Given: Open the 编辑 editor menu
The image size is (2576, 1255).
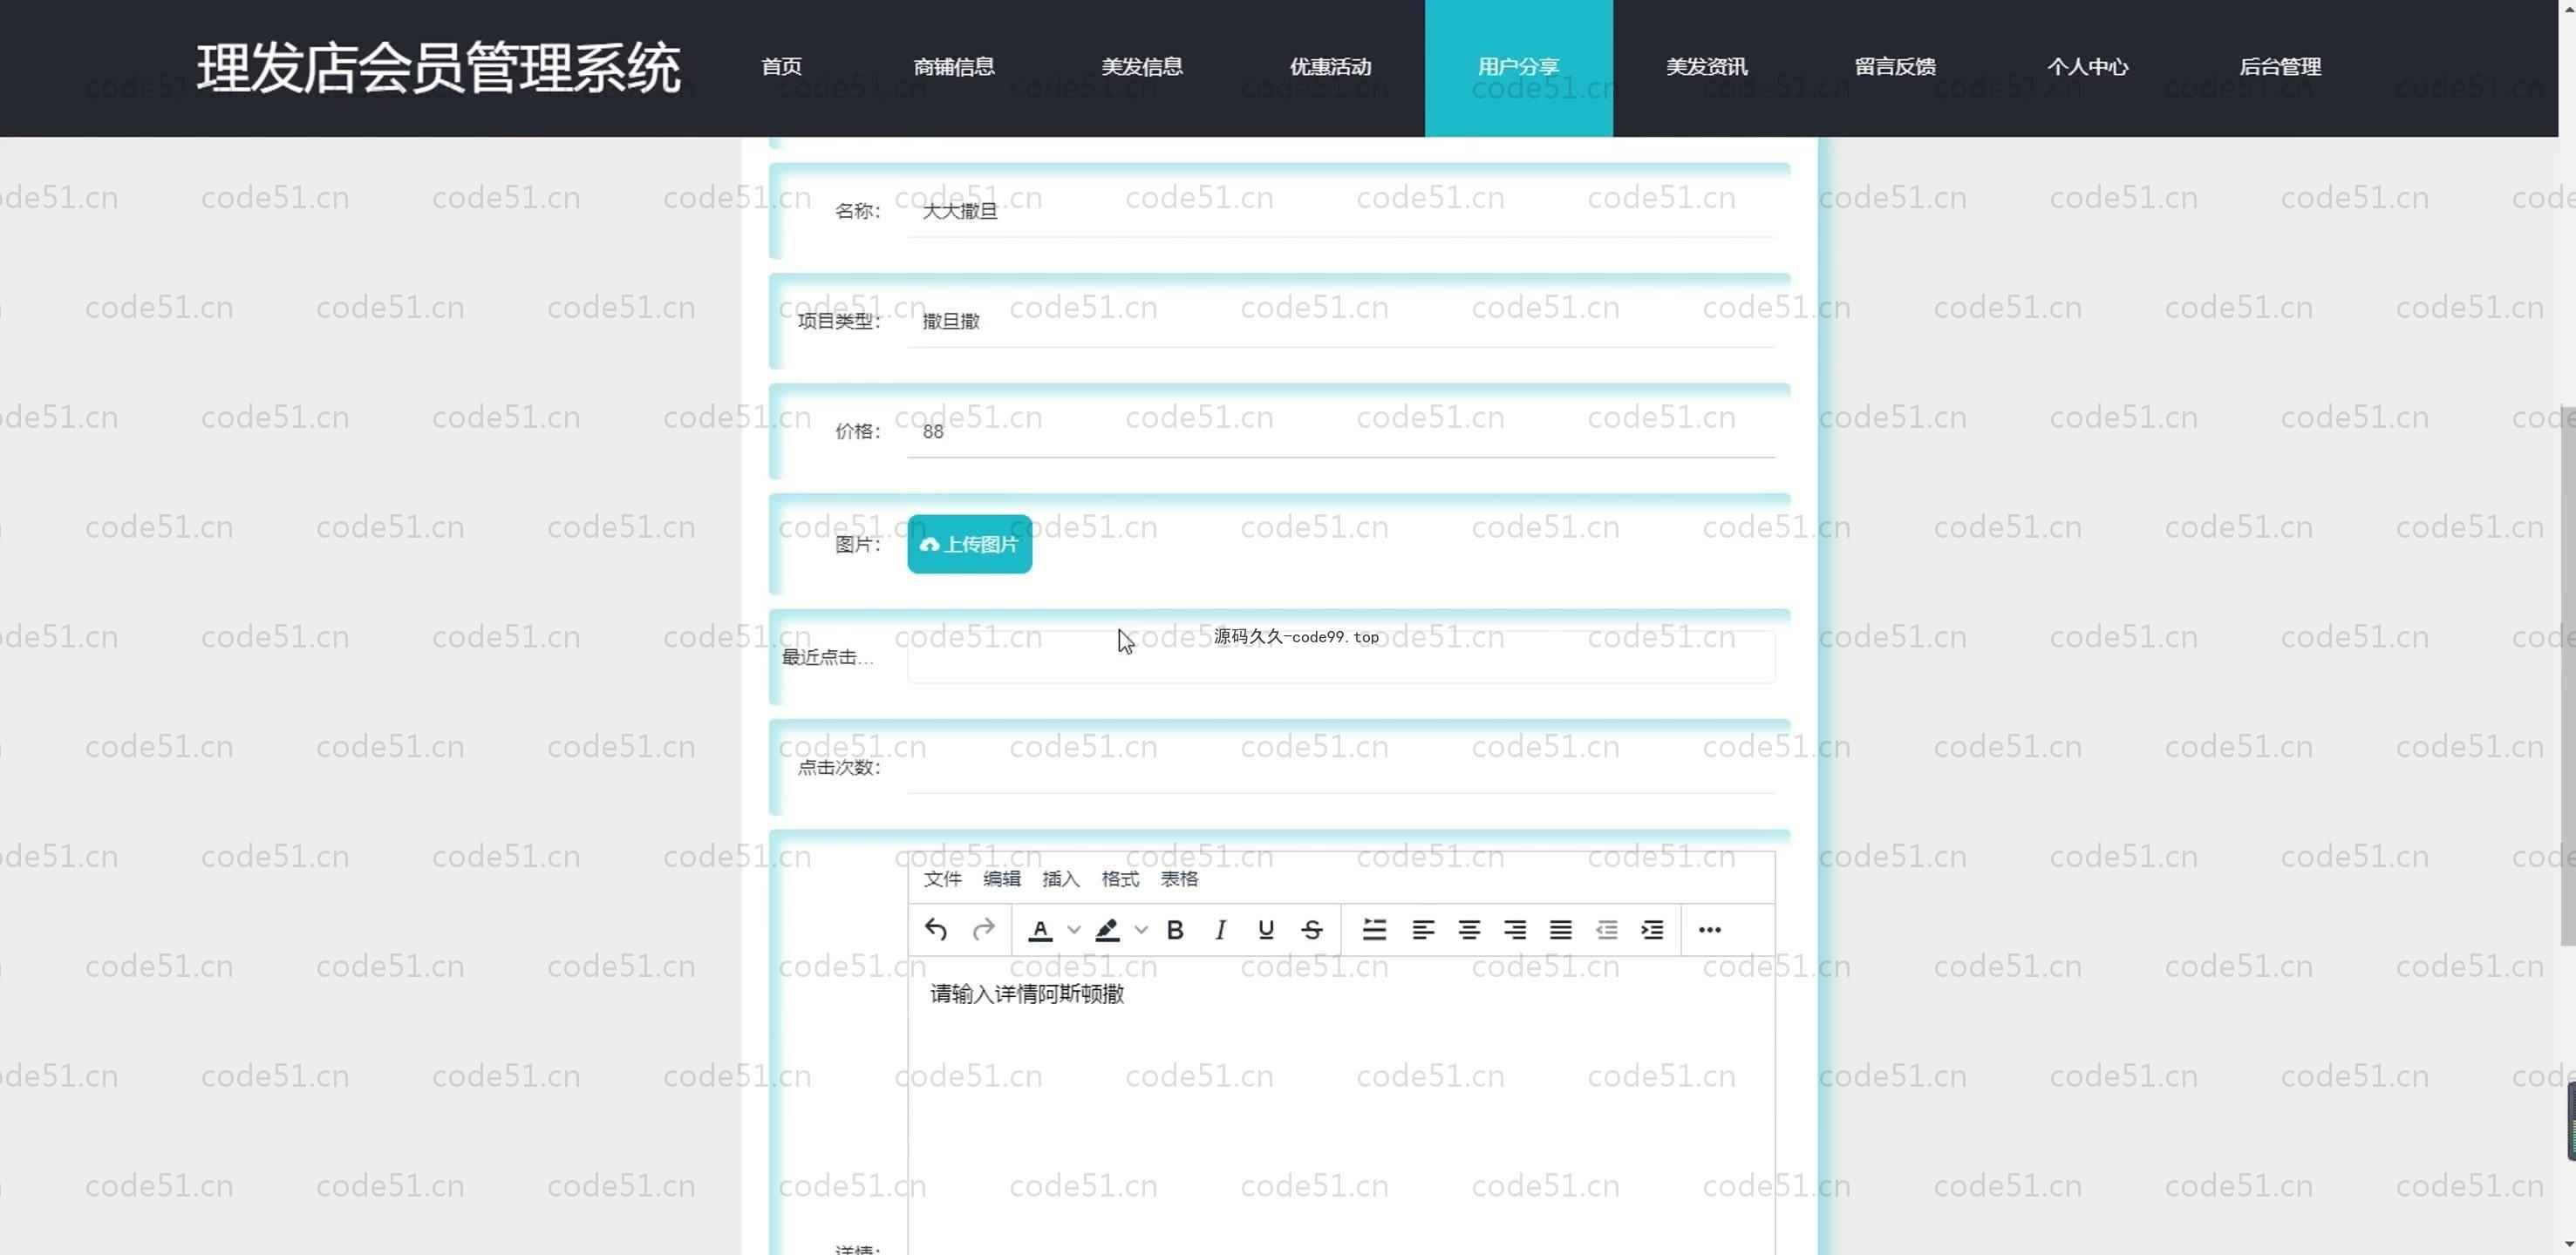Looking at the screenshot, I should click(x=1002, y=879).
